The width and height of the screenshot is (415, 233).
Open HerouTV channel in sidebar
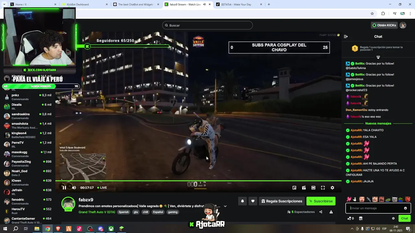tap(28, 211)
